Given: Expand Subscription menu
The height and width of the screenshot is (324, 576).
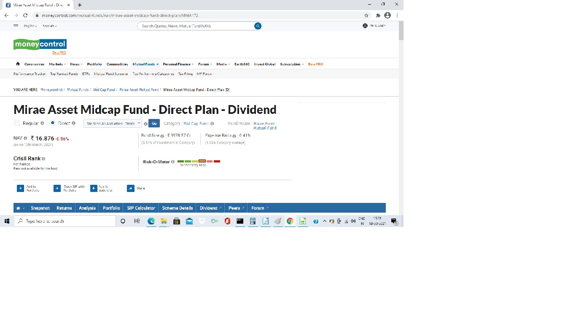Looking at the screenshot, I should pyautogui.click(x=292, y=64).
